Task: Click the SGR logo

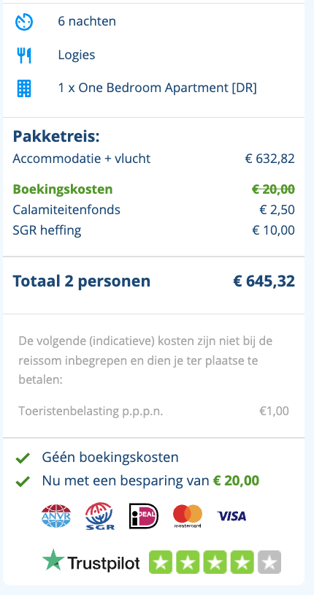Action: click(100, 516)
